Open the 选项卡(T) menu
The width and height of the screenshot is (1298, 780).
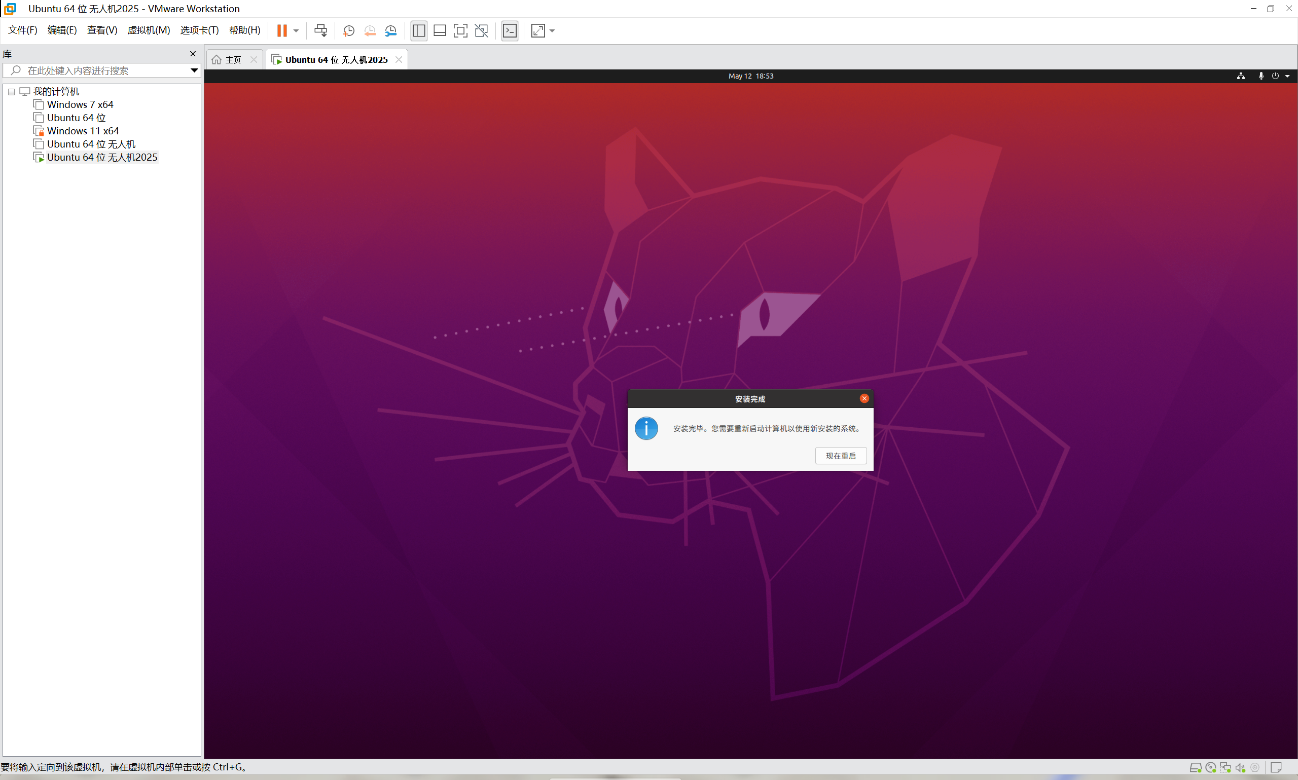coord(199,30)
